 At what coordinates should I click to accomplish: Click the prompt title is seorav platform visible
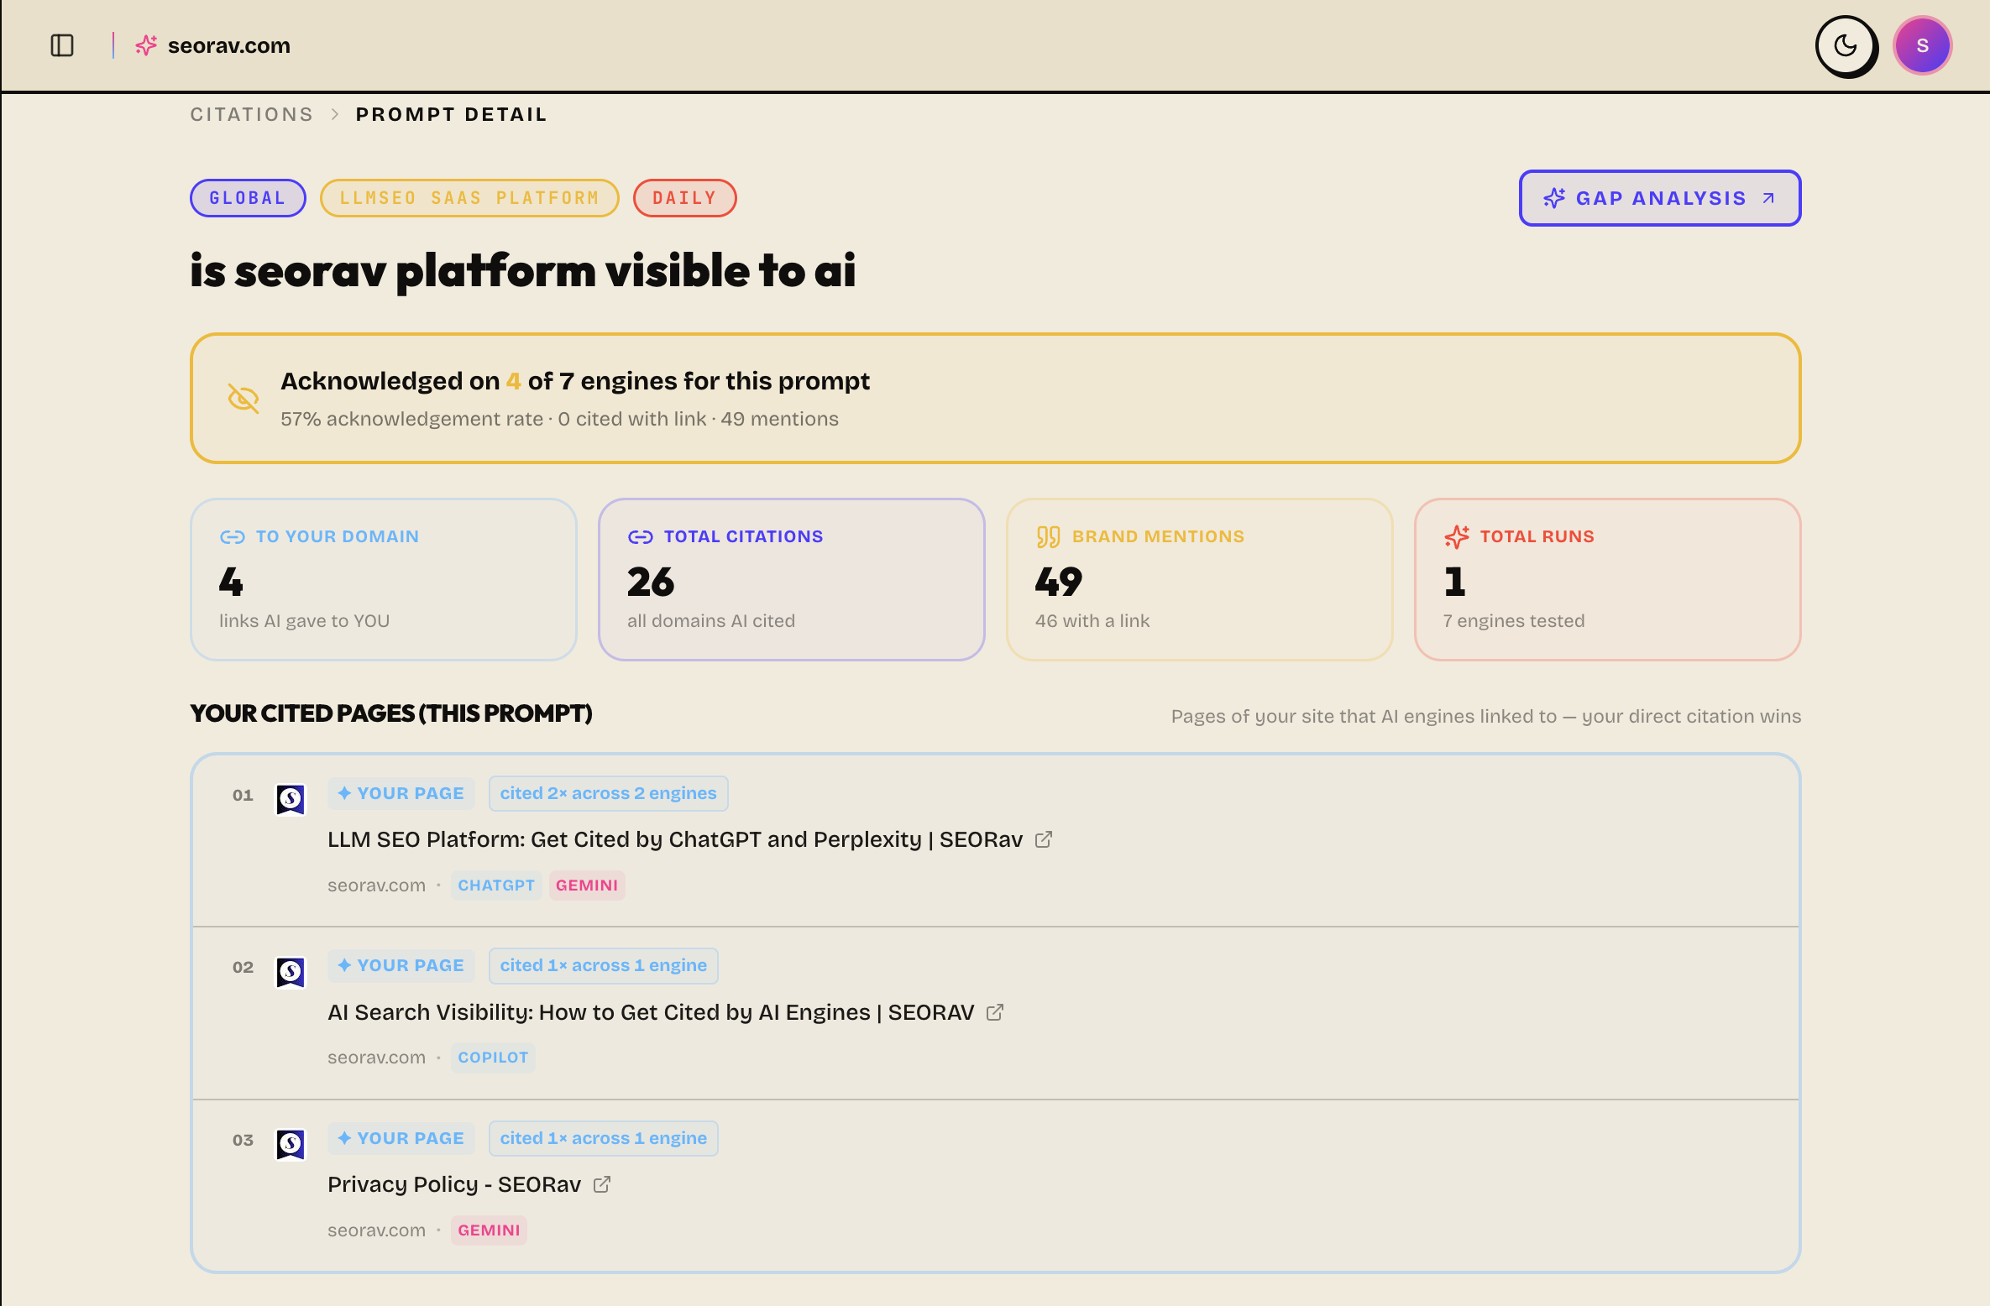pyautogui.click(x=522, y=271)
